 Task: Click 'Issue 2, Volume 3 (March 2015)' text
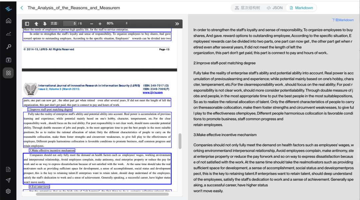pyautogui.click(x=59, y=89)
